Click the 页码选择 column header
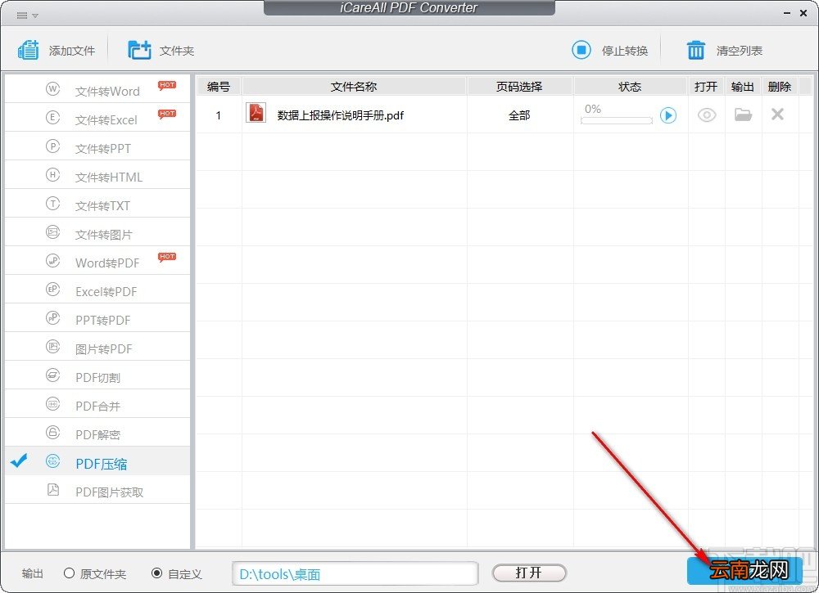The height and width of the screenshot is (593, 819). [520, 87]
